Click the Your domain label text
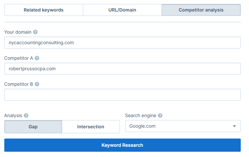 click(x=18, y=32)
